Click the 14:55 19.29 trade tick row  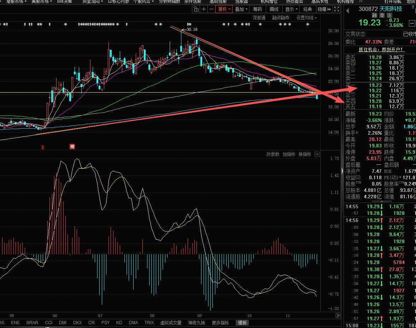point(380,206)
